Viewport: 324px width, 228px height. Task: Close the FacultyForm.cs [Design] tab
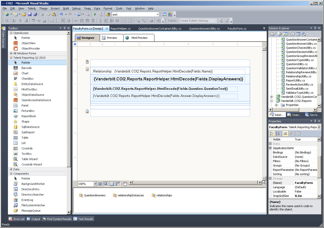[x=107, y=29]
